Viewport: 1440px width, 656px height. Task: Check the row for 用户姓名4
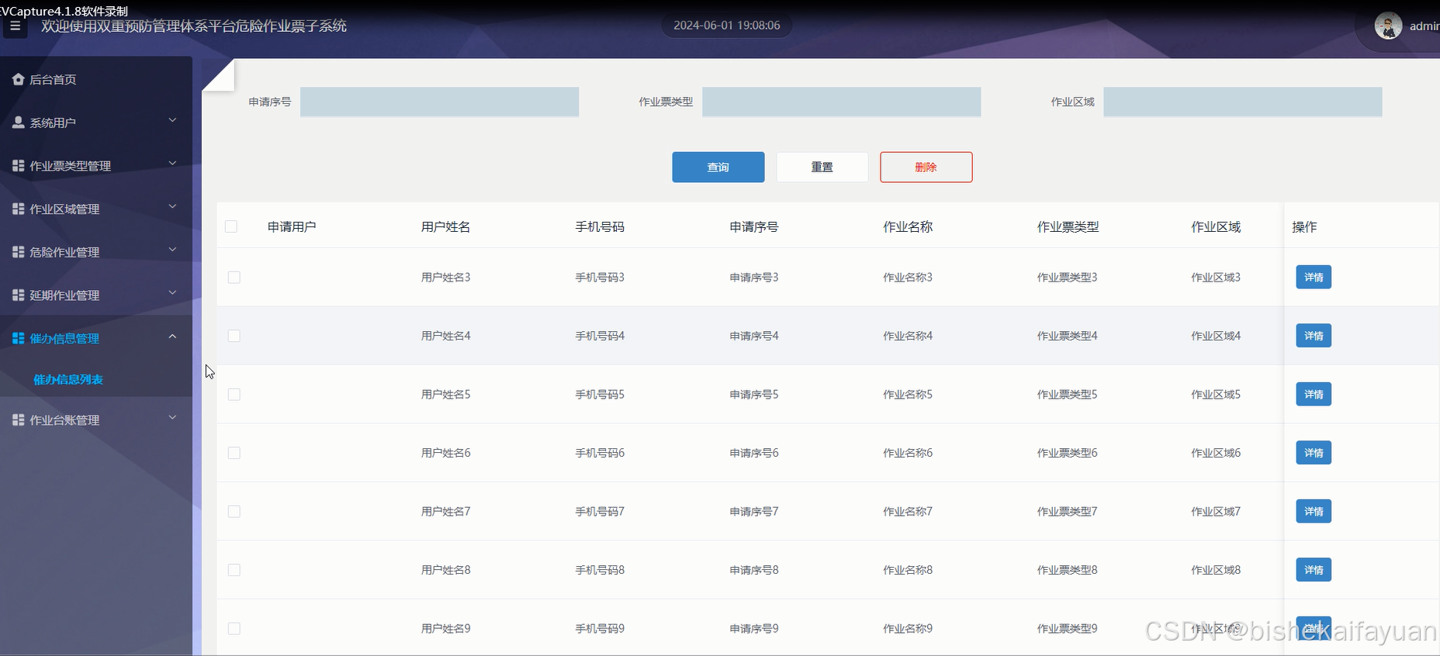point(234,336)
